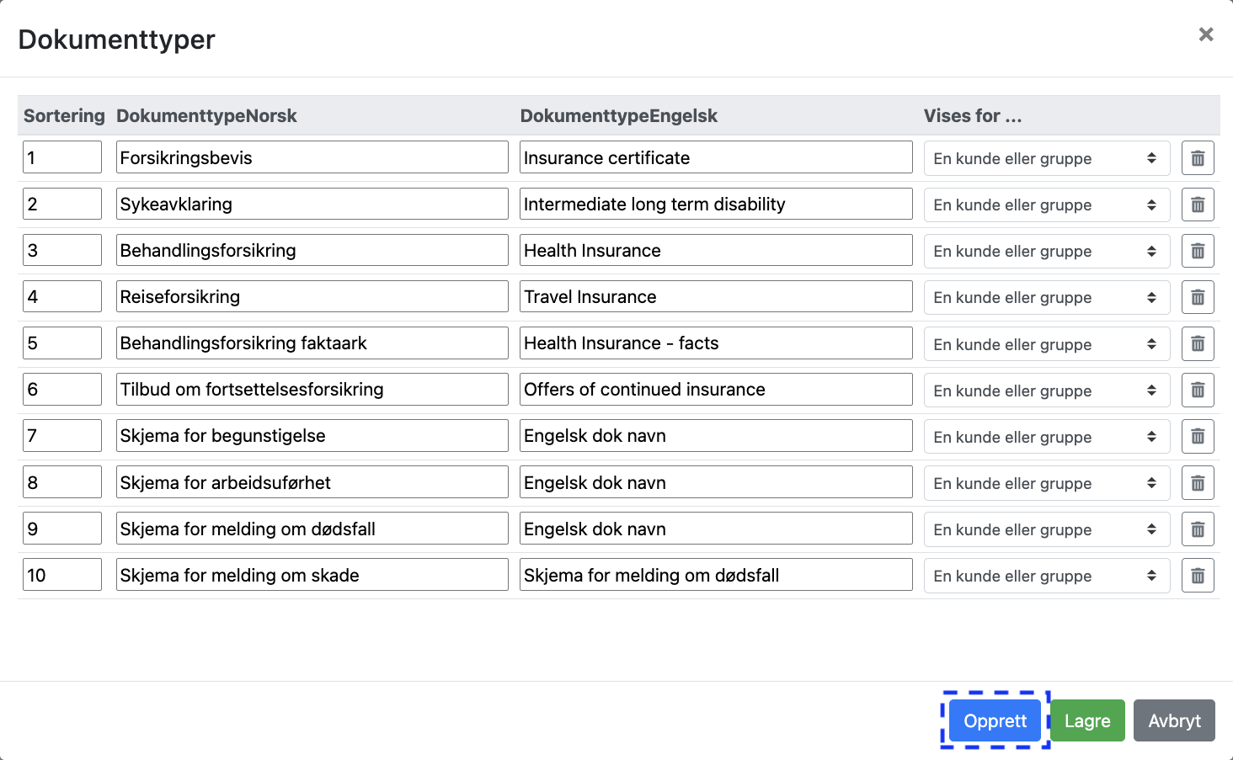Focus the Norwegian field 'Sykeavklaring'

[312, 204]
